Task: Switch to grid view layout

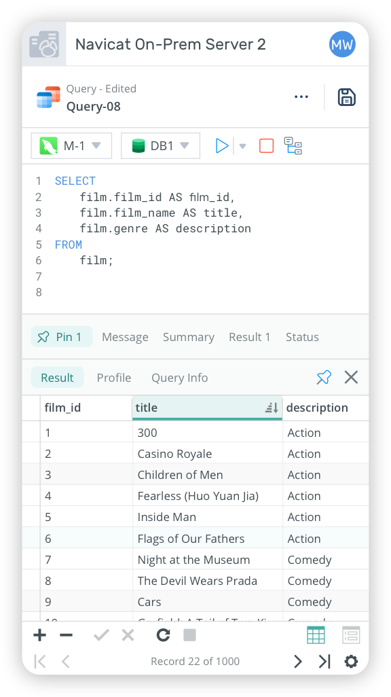Action: 316,635
